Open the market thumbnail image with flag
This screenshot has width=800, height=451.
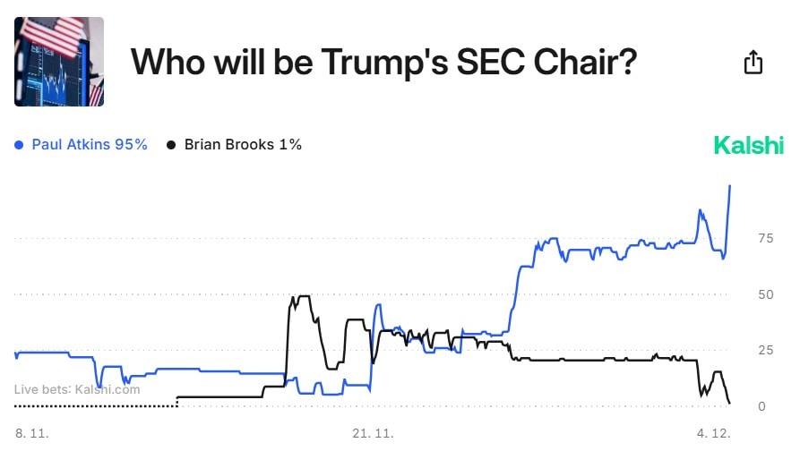[x=59, y=62]
